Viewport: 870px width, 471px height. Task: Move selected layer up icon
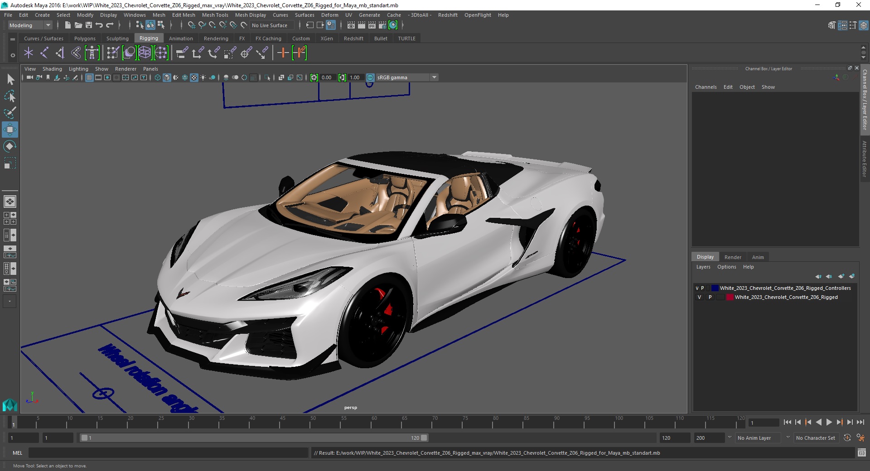click(818, 276)
